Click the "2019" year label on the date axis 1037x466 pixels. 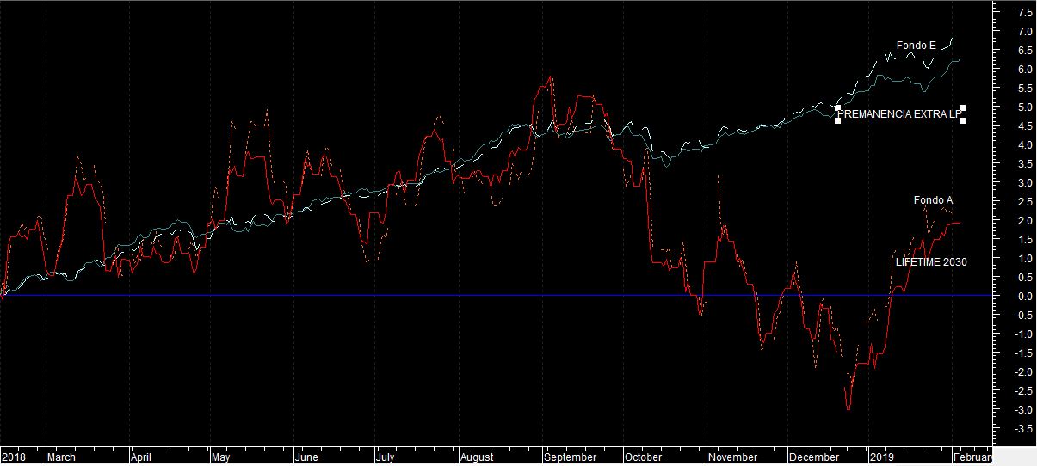(881, 457)
